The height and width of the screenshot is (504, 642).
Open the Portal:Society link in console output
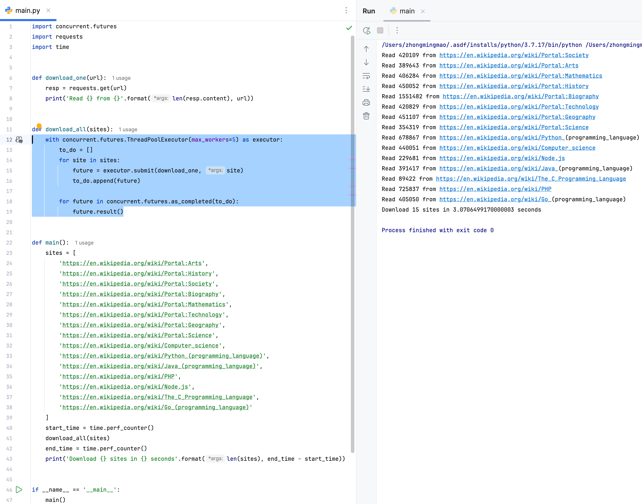click(x=514, y=55)
